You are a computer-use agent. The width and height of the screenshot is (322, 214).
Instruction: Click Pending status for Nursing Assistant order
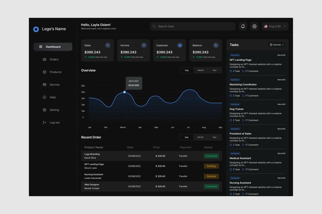(x=211, y=176)
